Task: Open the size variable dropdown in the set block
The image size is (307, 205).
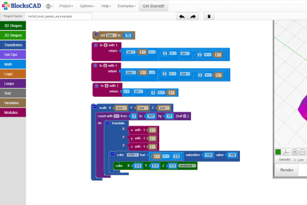Action: click(x=112, y=35)
